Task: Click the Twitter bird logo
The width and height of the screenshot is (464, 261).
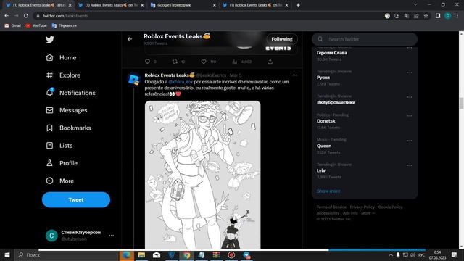Action: click(50, 39)
